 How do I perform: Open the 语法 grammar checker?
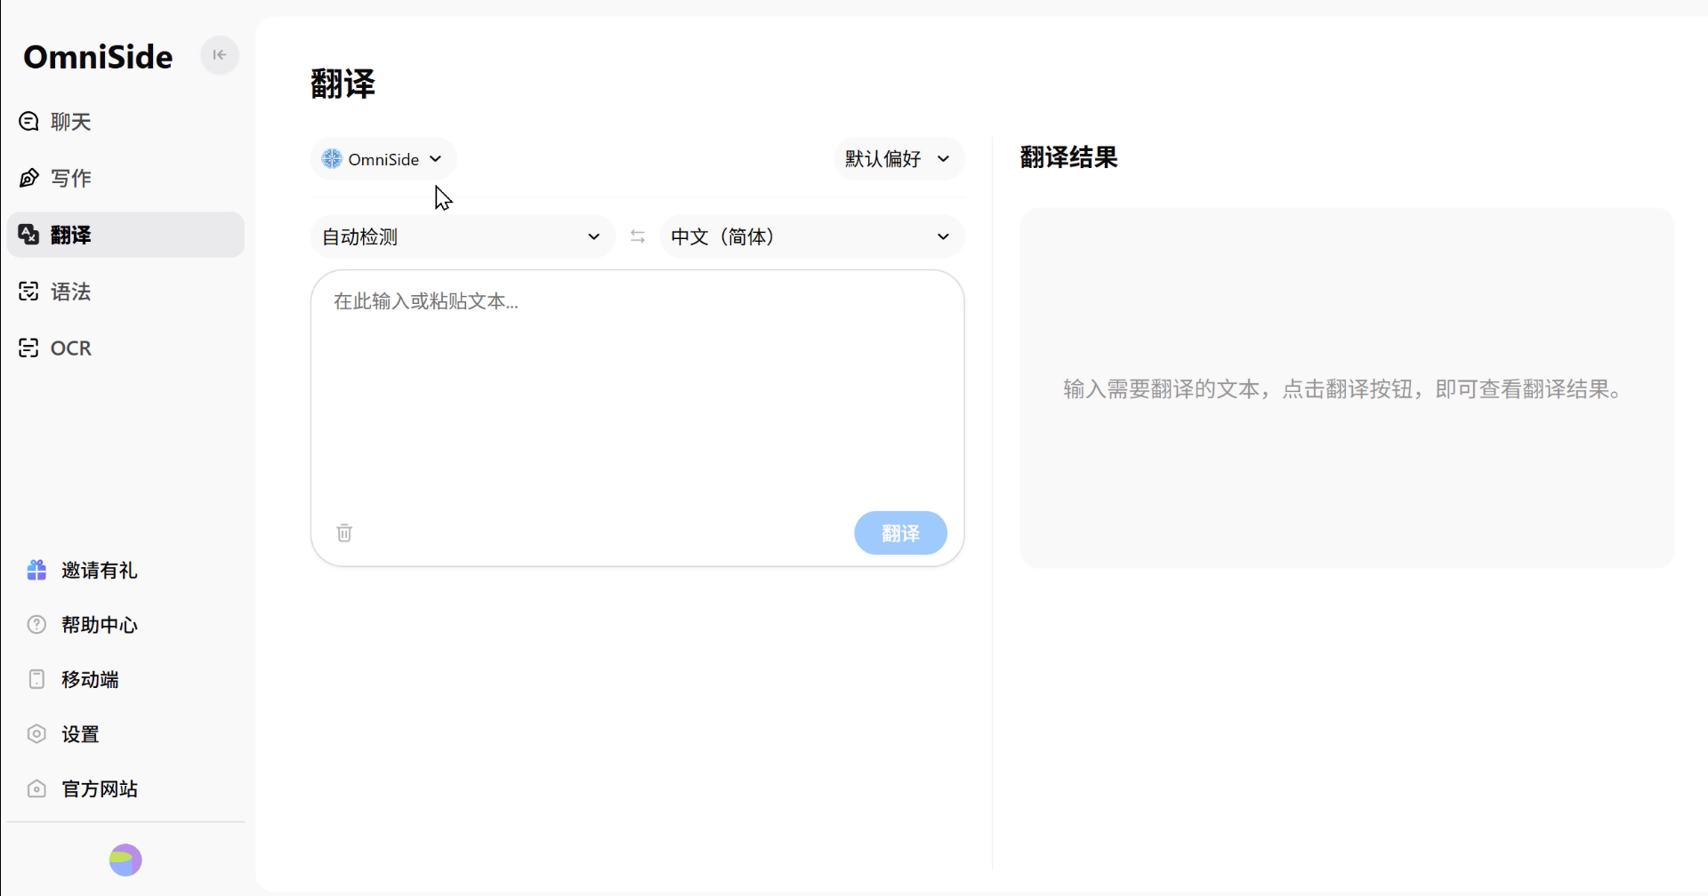click(71, 292)
